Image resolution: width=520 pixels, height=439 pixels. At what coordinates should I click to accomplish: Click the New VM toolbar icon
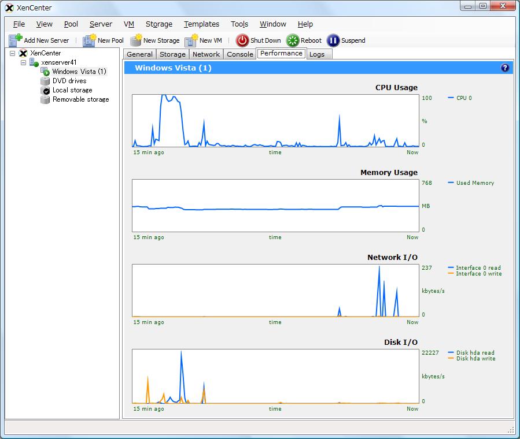(x=191, y=40)
